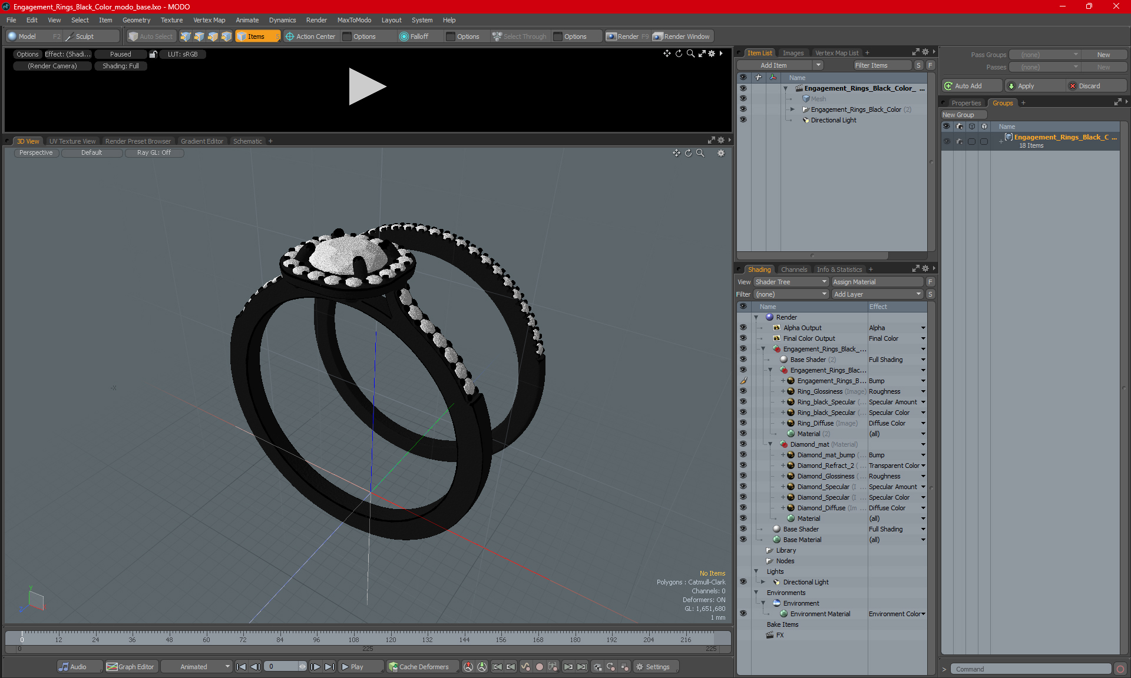Screen dimensions: 1131x678
Task: Open the Animated keying dropdown
Action: click(197, 667)
